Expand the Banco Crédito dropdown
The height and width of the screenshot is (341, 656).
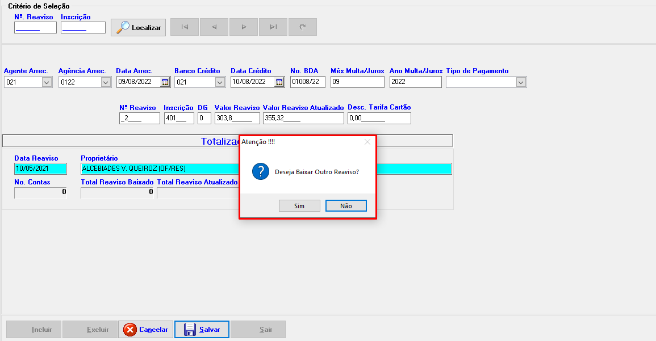[220, 82]
